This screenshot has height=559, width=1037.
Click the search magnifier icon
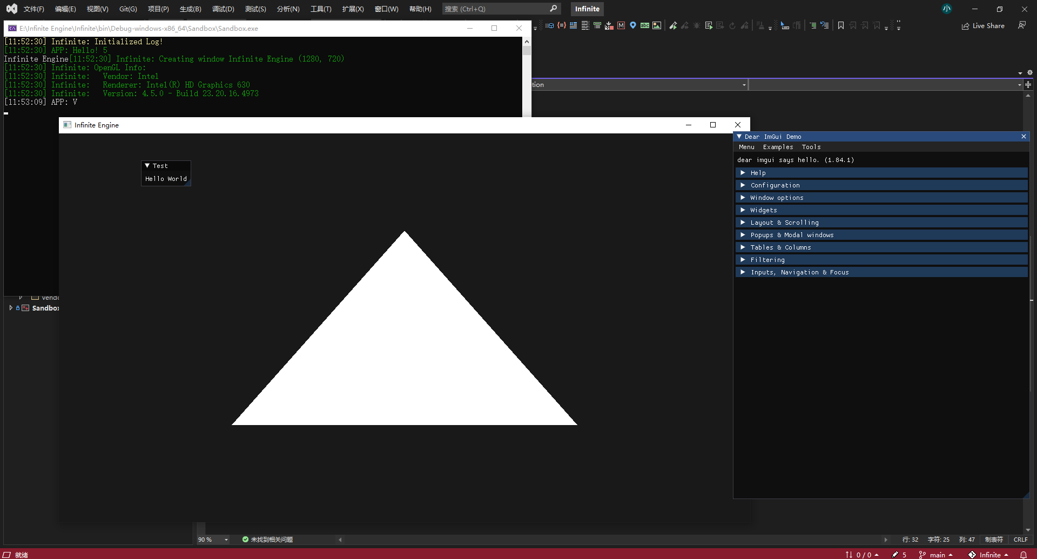click(554, 9)
